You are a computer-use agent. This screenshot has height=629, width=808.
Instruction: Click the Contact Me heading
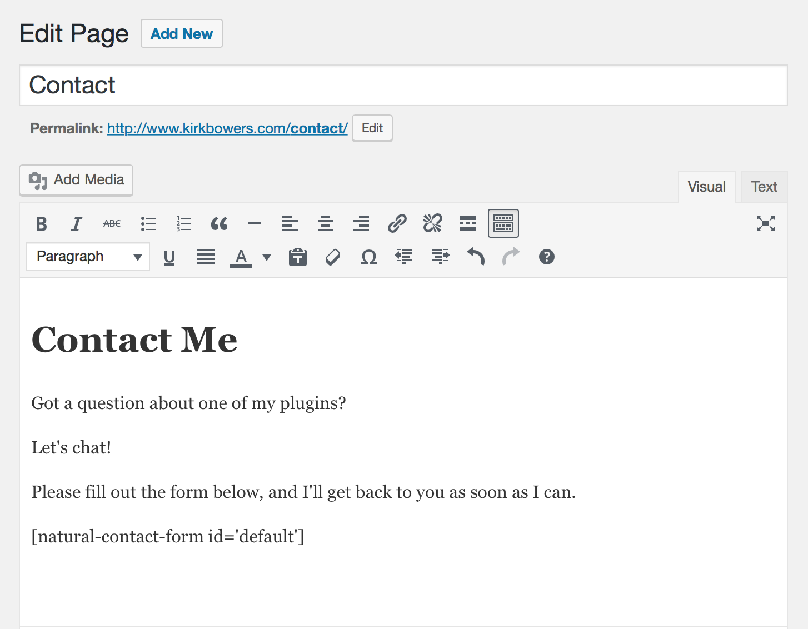coord(134,340)
